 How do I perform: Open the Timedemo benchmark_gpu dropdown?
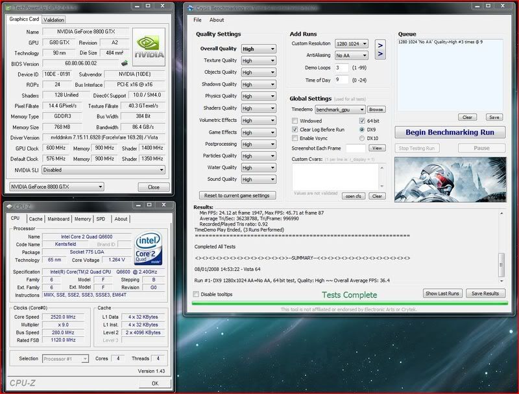[340, 110]
